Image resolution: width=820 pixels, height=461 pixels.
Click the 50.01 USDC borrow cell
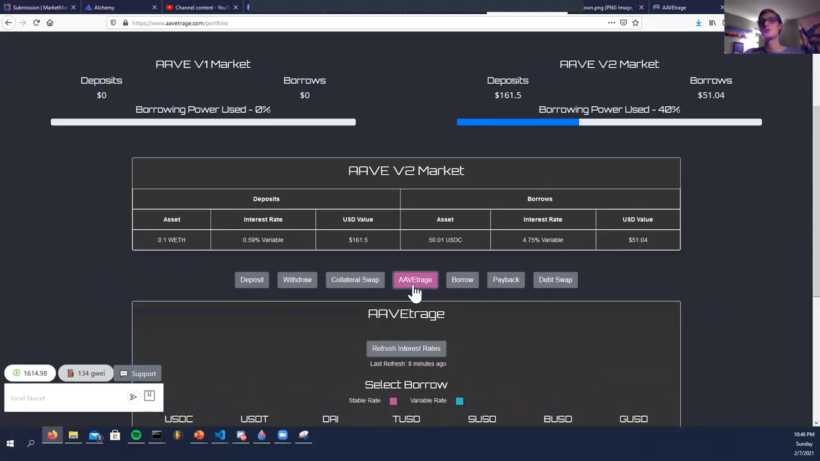click(x=445, y=239)
